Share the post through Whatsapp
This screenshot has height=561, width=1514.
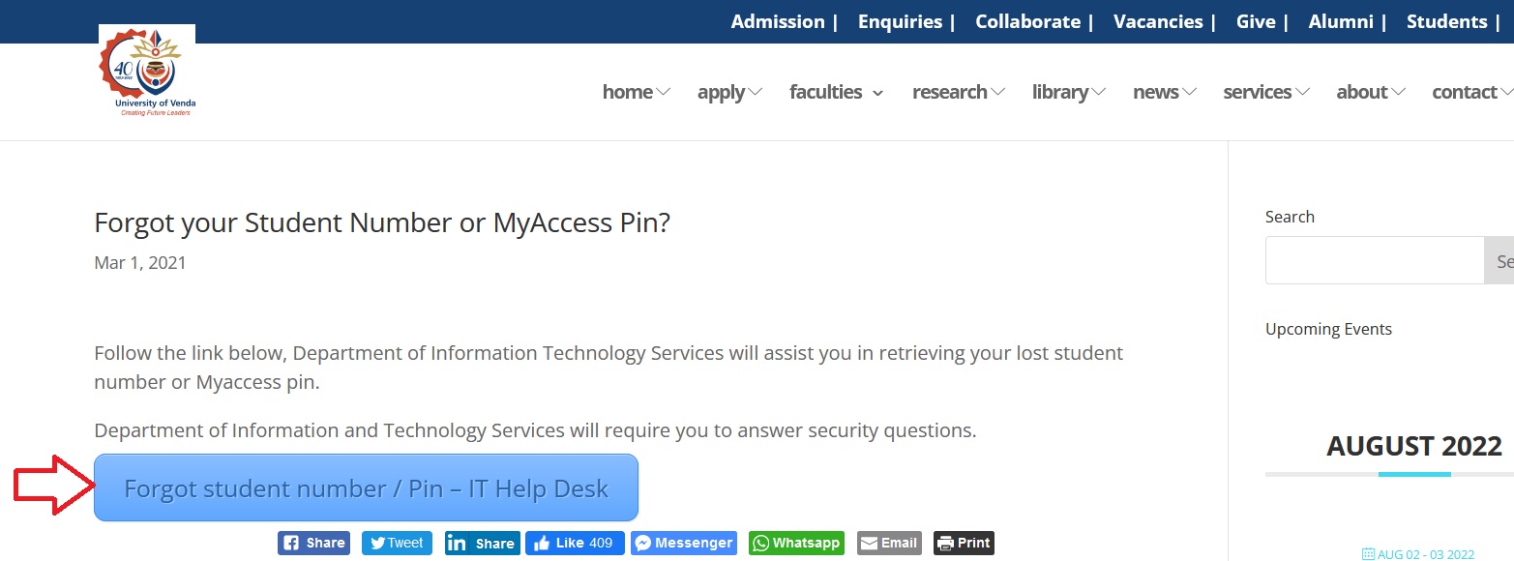[x=796, y=543]
